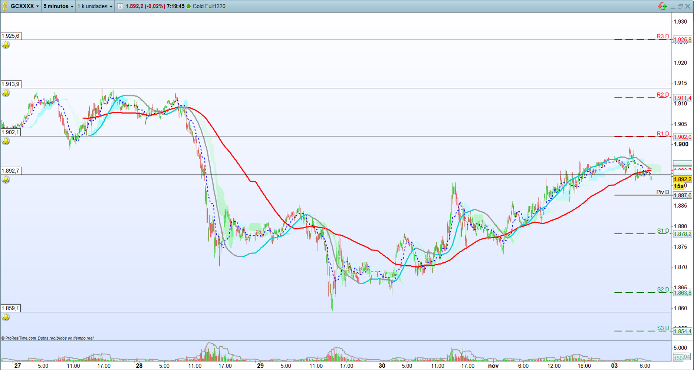
Task: Click date 03 on the time axis
Action: coord(615,366)
